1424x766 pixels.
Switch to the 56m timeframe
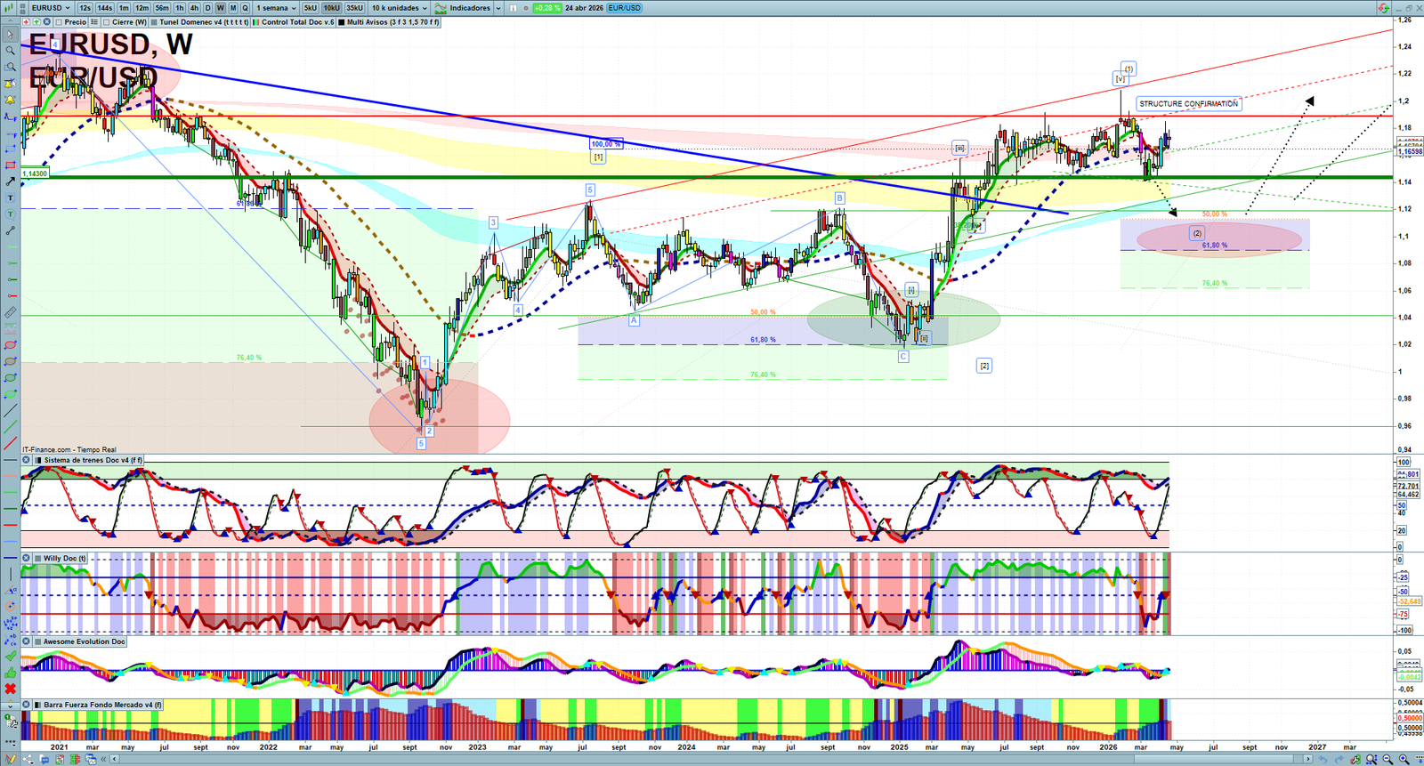click(x=162, y=8)
